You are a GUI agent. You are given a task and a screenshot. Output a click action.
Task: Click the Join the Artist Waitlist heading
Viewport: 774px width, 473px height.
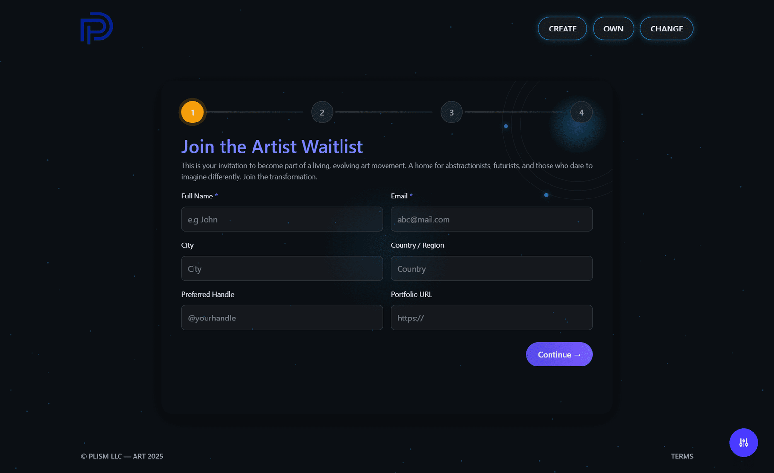coord(272,147)
